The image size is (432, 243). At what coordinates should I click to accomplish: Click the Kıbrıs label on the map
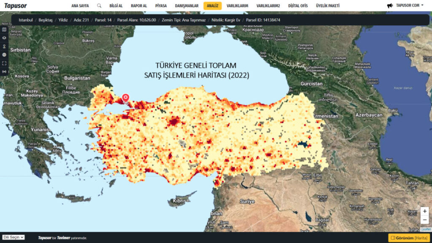tap(179, 201)
